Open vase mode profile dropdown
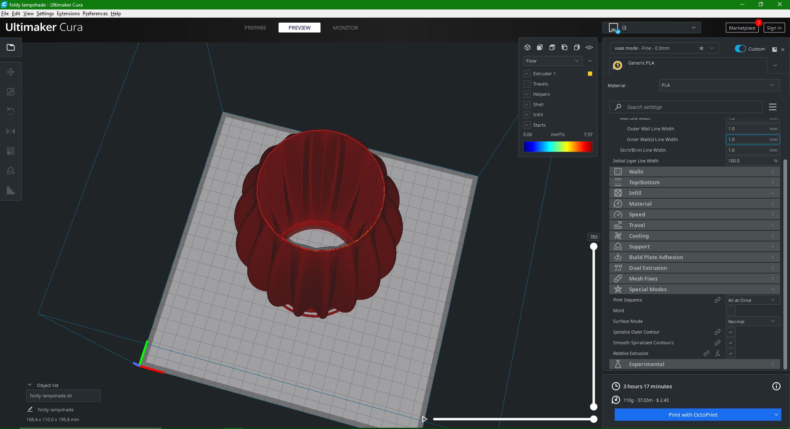The image size is (790, 429). [x=664, y=48]
